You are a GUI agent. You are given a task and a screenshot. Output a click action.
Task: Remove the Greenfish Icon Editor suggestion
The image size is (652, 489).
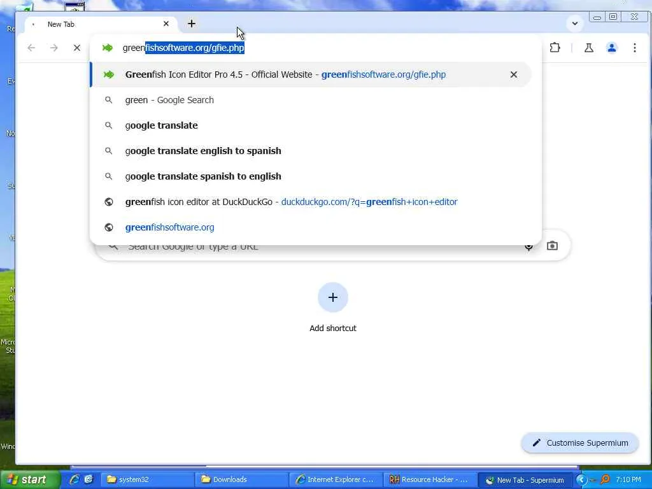tap(514, 74)
